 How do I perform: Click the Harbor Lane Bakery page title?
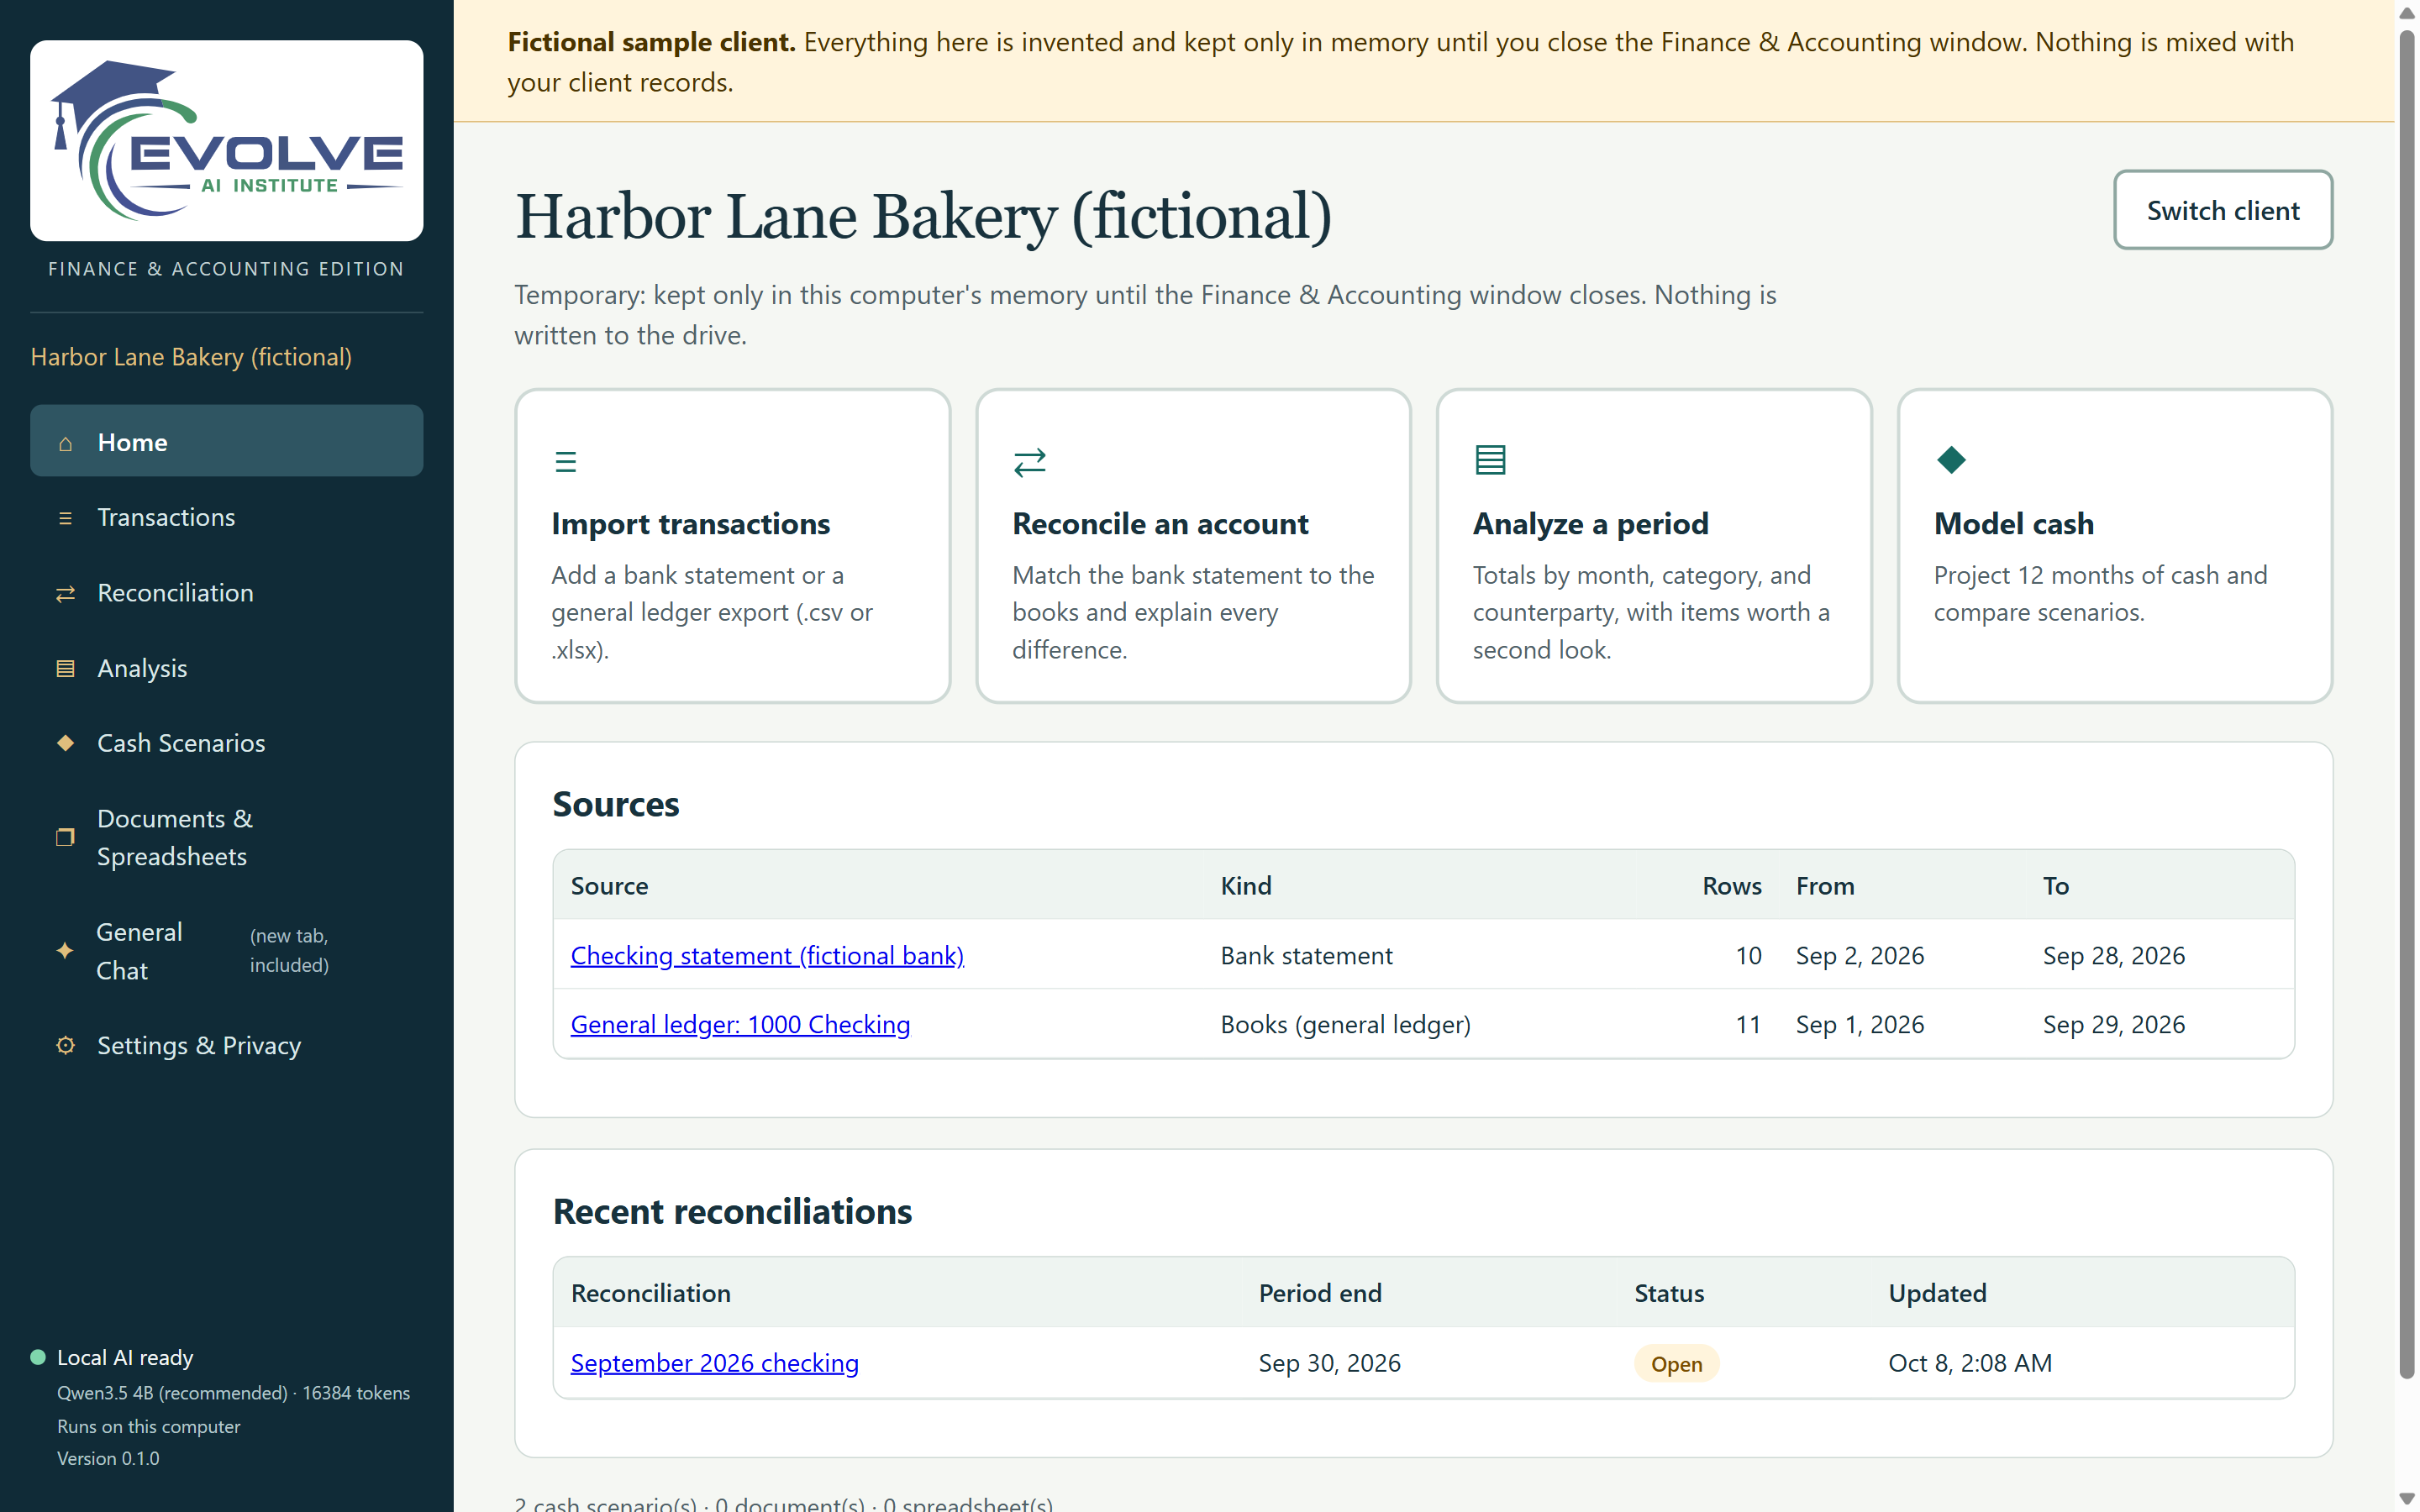click(x=923, y=216)
